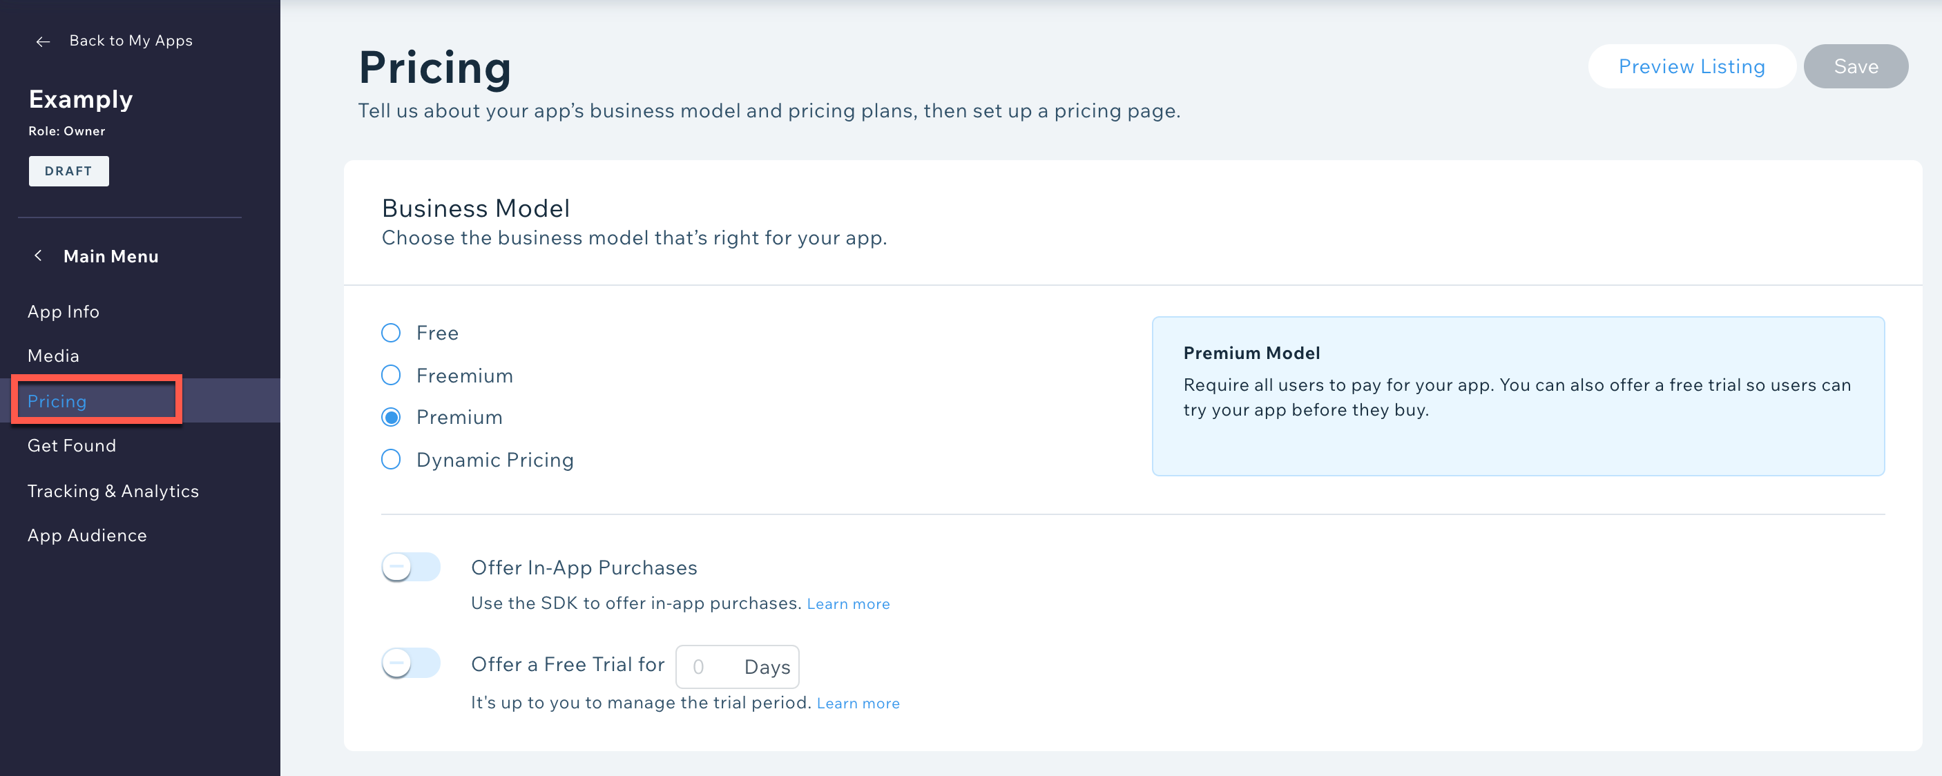Click the Main Menu chevron icon
This screenshot has height=776, width=1942.
(39, 256)
